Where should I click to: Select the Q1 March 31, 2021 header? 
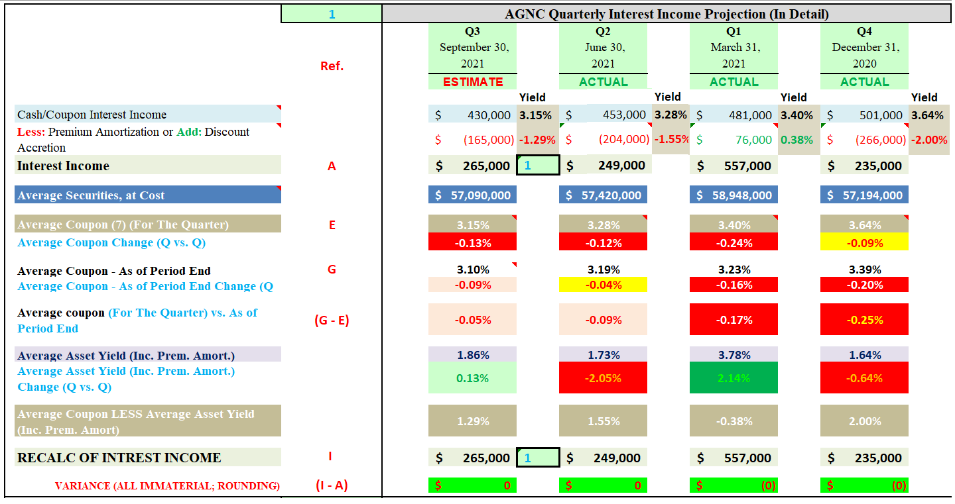pyautogui.click(x=733, y=48)
